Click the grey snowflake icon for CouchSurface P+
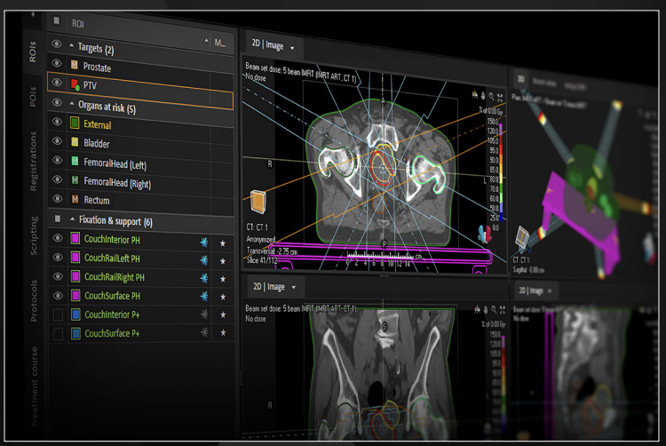666x446 pixels. (x=204, y=333)
